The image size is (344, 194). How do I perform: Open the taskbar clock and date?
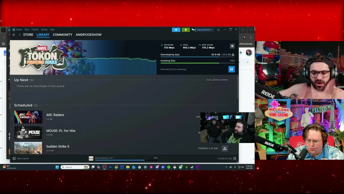249,167
